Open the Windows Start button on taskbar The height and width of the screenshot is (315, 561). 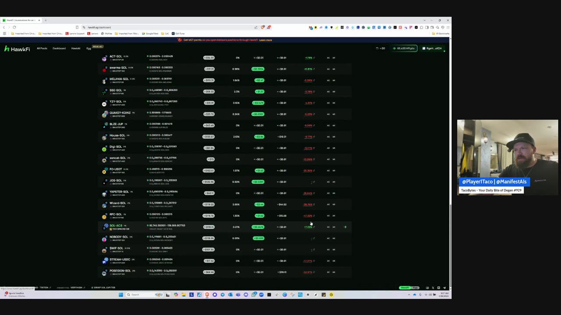(121, 294)
